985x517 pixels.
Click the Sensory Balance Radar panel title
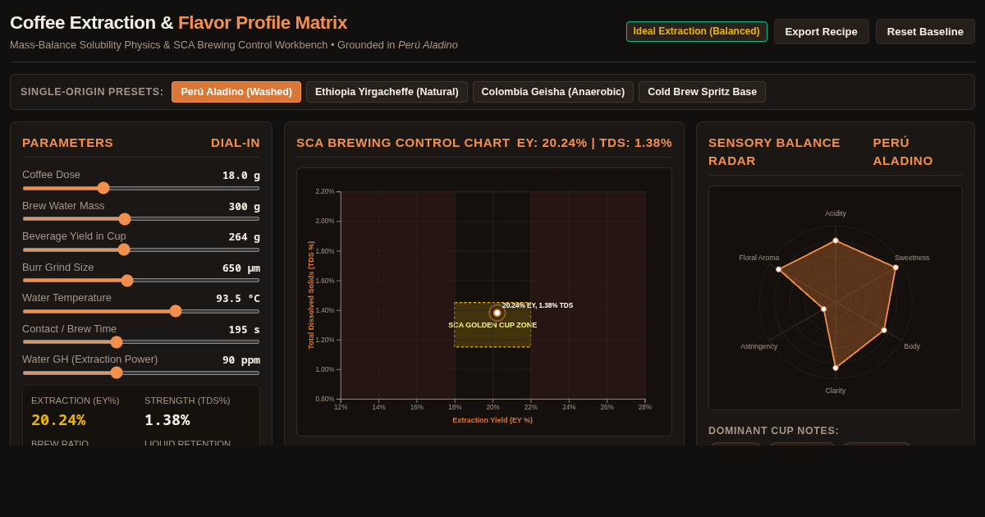click(x=774, y=152)
